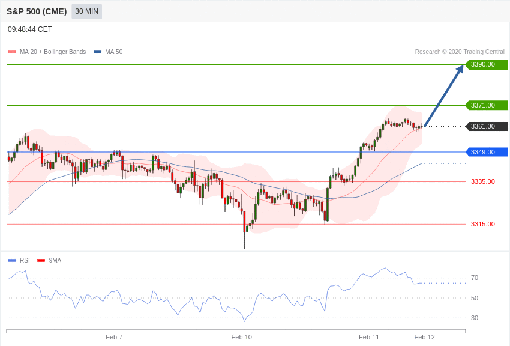Click the MA 20 + Bollinger Bands label
510x346 pixels.
click(53, 52)
